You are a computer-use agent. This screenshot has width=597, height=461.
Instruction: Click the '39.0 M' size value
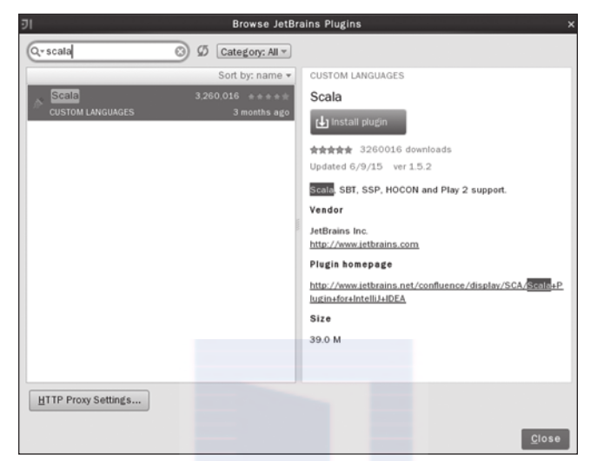click(x=325, y=339)
